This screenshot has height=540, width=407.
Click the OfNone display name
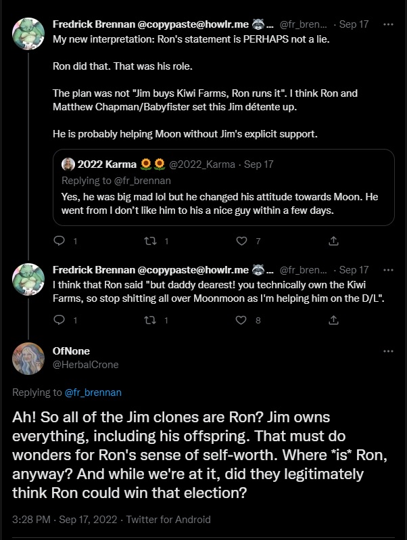[x=71, y=351]
